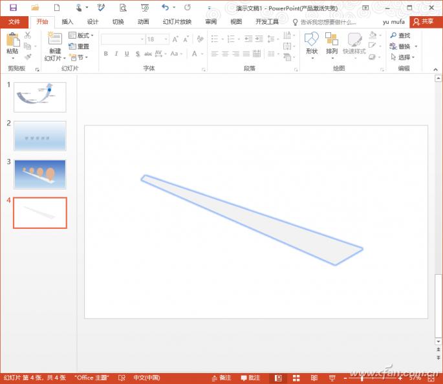The width and height of the screenshot is (443, 384).
Task: Toggle Italic formatting in font group
Action: [116, 54]
